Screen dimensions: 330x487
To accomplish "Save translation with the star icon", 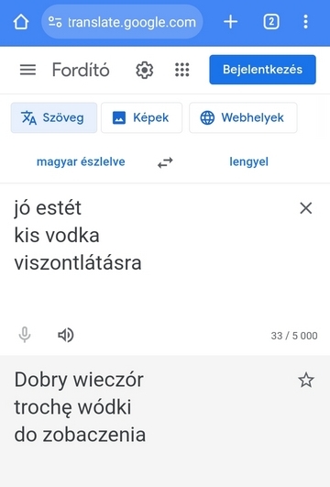I will click(306, 380).
